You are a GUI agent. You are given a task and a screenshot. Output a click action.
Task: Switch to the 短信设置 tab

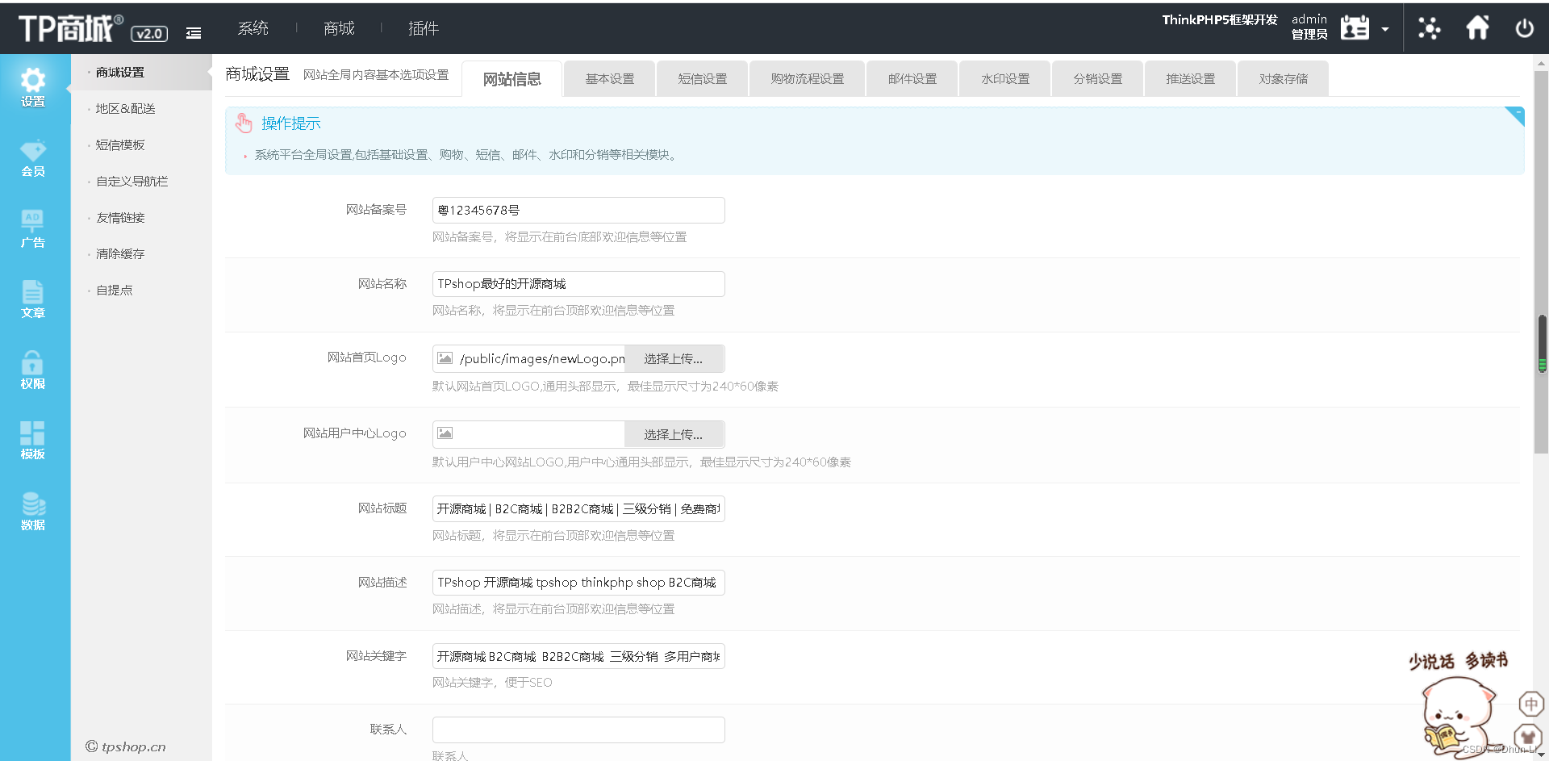click(x=701, y=78)
